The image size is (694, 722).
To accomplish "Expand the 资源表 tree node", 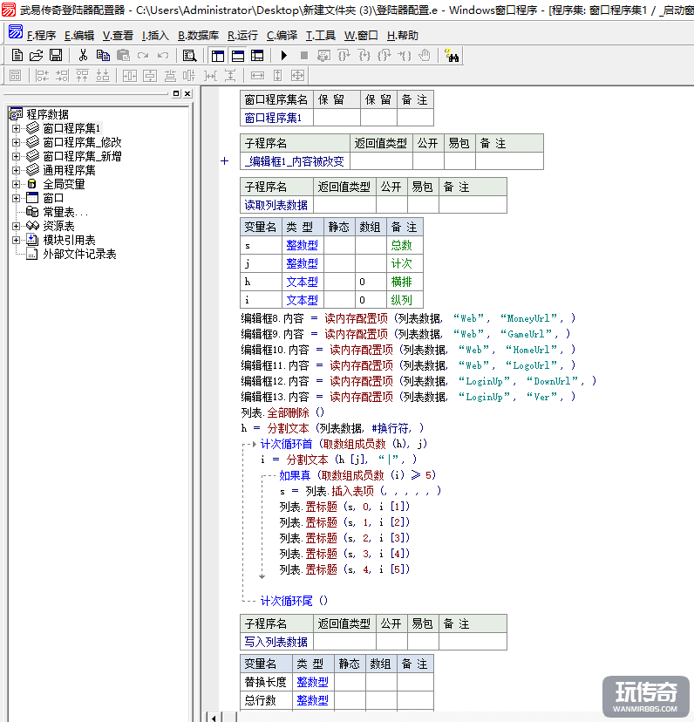I will [x=16, y=226].
